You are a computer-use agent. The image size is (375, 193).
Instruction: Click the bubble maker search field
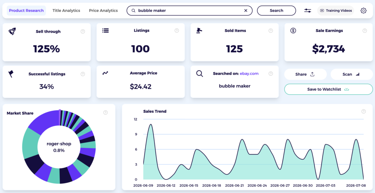click(189, 11)
